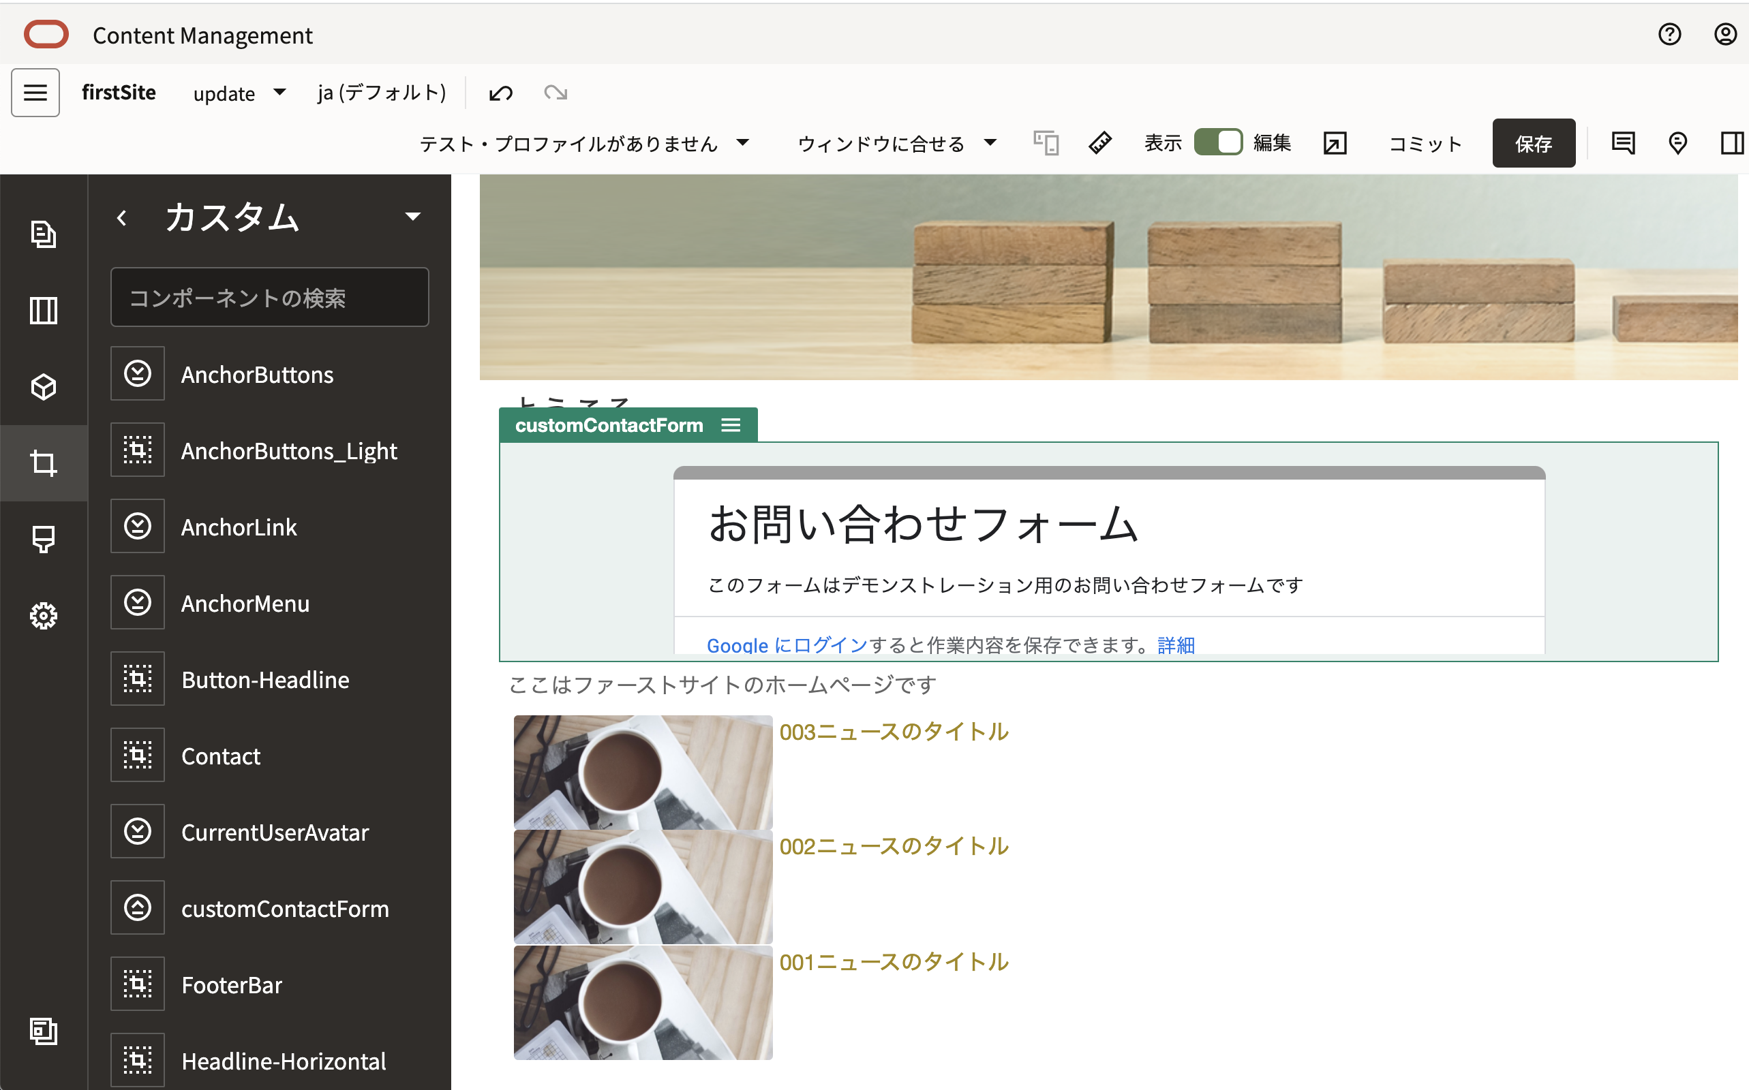
Task: Expand the カスタム category dropdown
Action: [412, 216]
